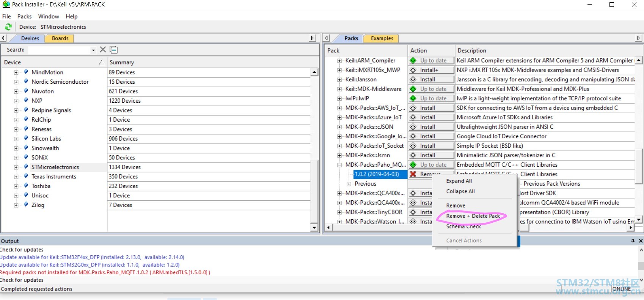The height and width of the screenshot is (300, 644).
Task: Select the RelChip vendor icon
Action: 26,119
